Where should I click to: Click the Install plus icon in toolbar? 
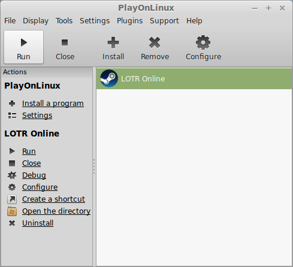coord(113,43)
